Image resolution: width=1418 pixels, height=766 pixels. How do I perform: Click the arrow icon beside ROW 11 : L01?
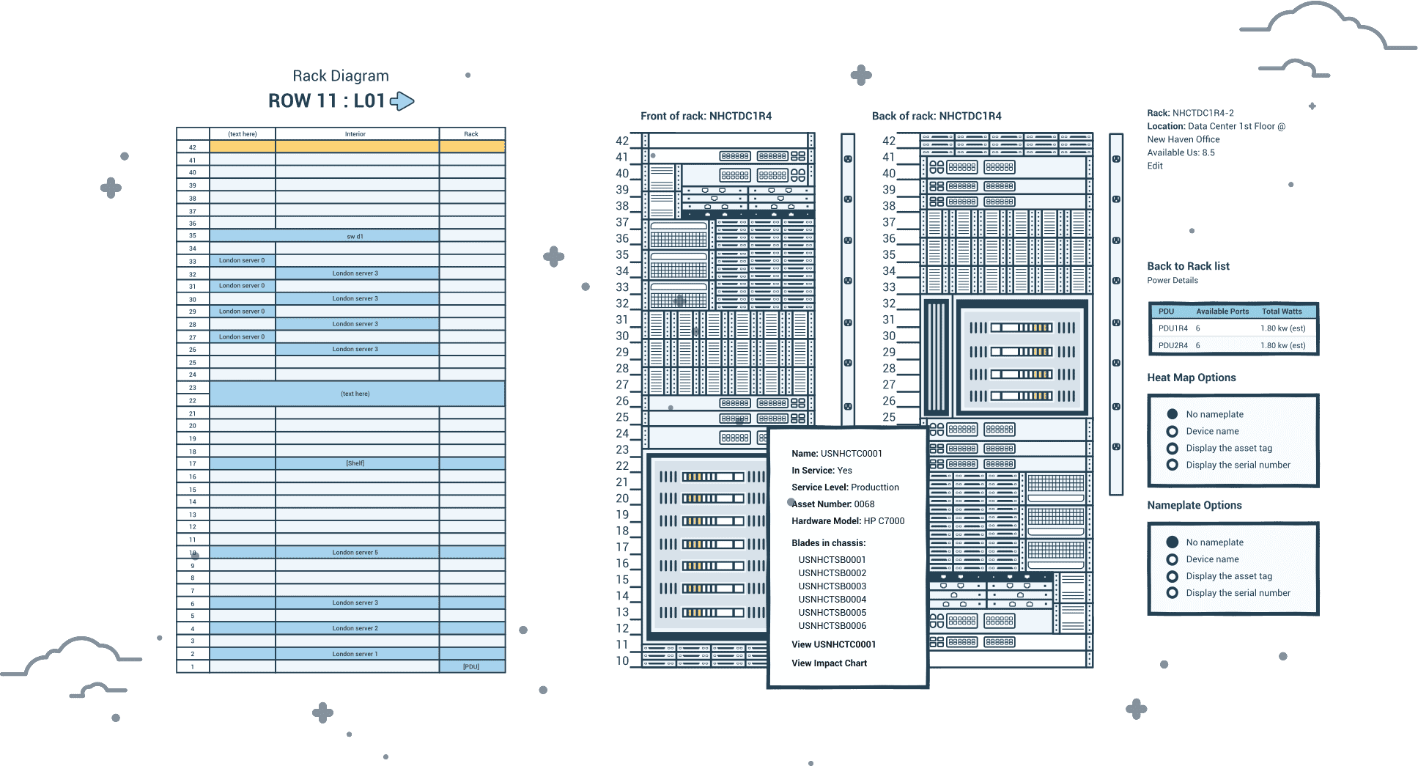[x=402, y=101]
